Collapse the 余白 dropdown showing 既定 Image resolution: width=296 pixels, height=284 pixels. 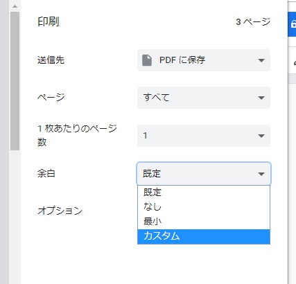coord(204,174)
